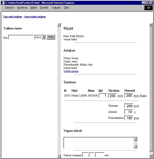Click the textarea scroll down arrow
The height and width of the screenshot is (159, 154).
click(x=135, y=146)
